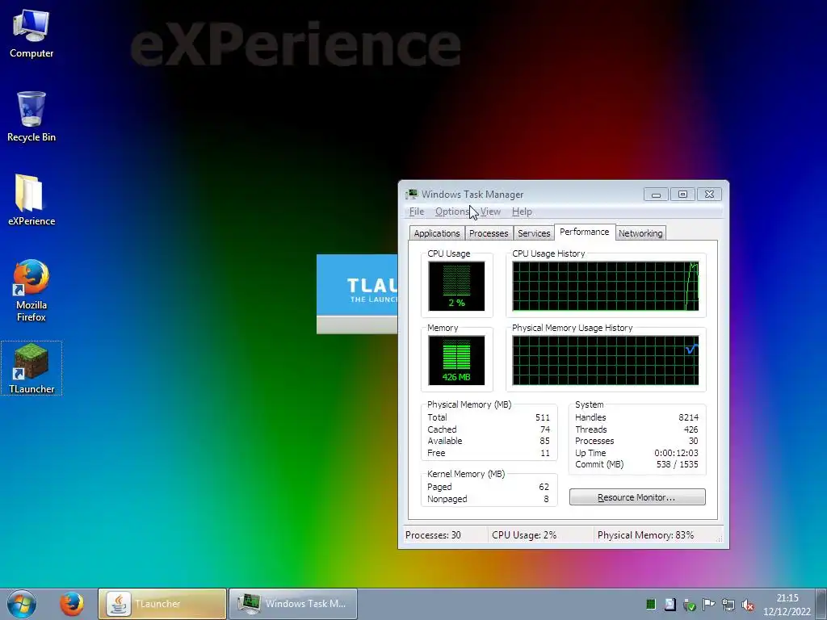The height and width of the screenshot is (620, 827).
Task: Open the Action Center flag icon
Action: (708, 605)
